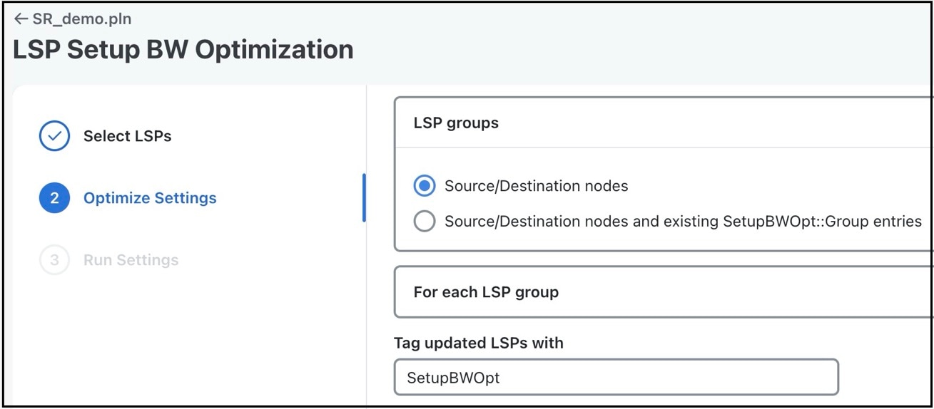Collapse the LSP groups section header

pyautogui.click(x=664, y=123)
